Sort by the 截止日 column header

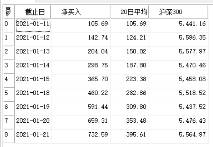pyautogui.click(x=33, y=12)
